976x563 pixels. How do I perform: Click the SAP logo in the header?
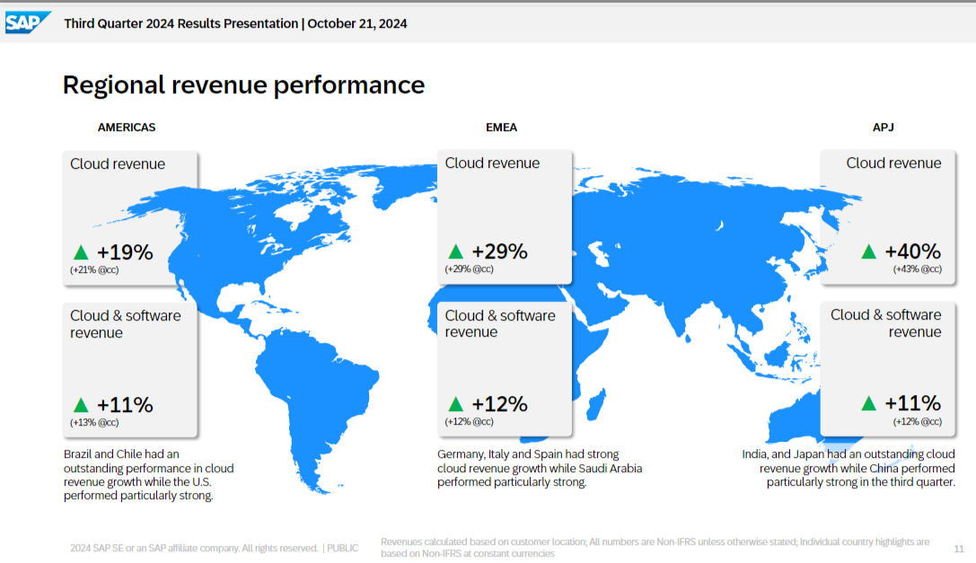tap(28, 22)
